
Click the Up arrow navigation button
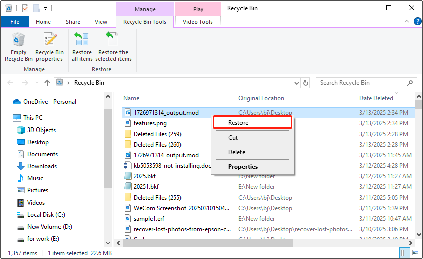point(47,83)
